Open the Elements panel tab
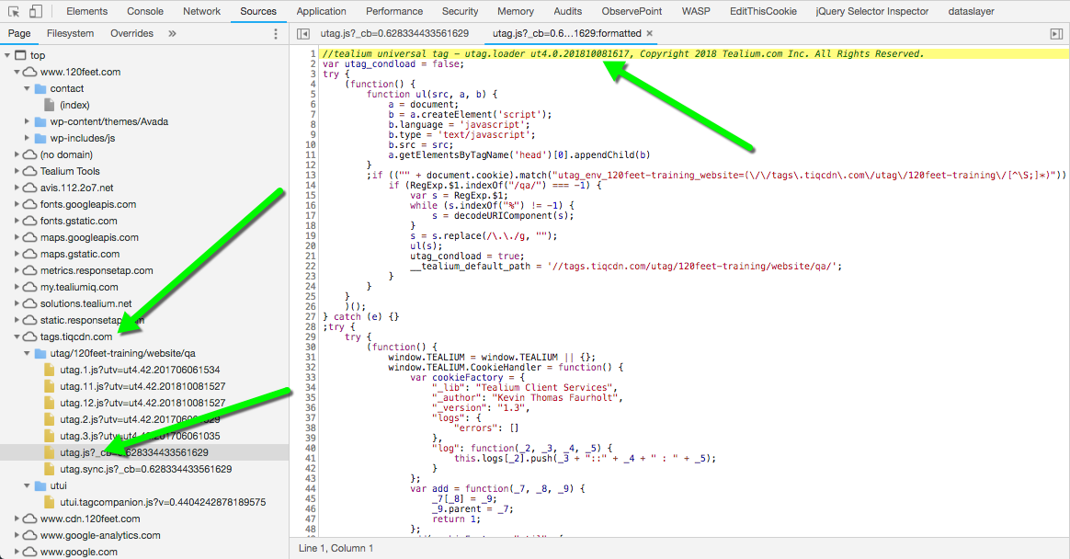Screen dimensions: 1070x559 86,12
